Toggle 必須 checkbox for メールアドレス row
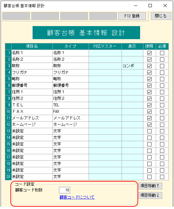Screen dimensions: 174x209 click(x=162, y=118)
